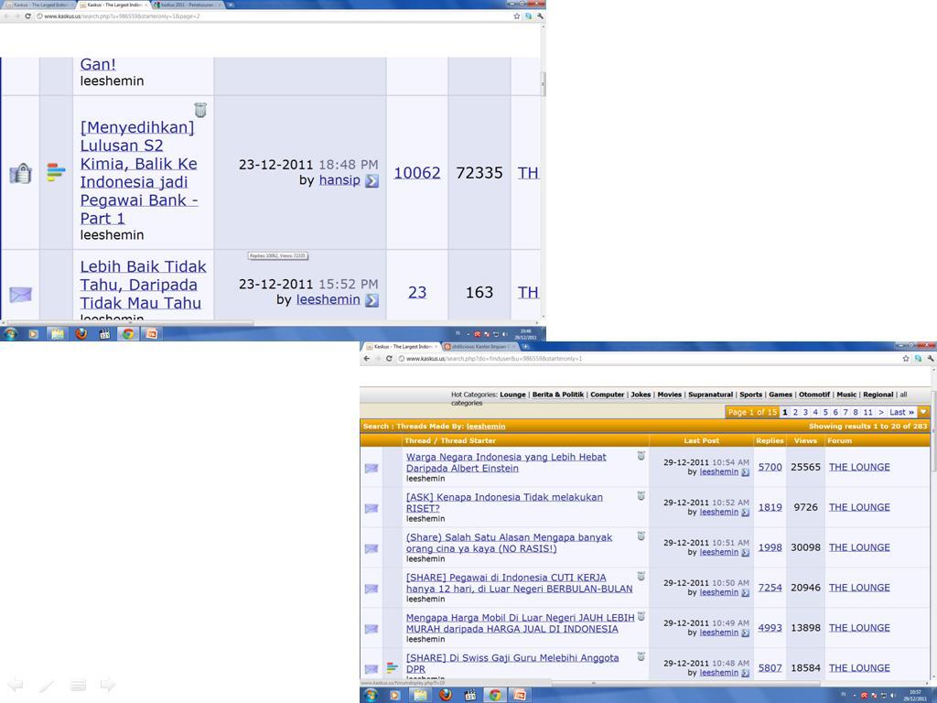Go to page 2 of results
The width and height of the screenshot is (937, 703).
point(795,412)
